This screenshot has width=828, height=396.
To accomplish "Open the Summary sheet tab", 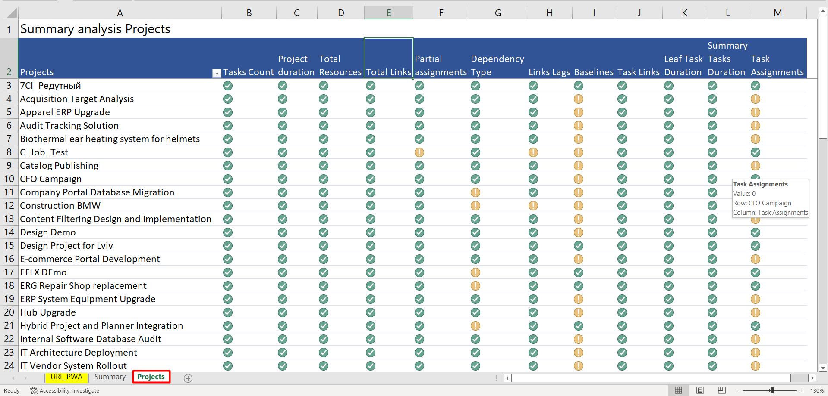I will coord(110,377).
